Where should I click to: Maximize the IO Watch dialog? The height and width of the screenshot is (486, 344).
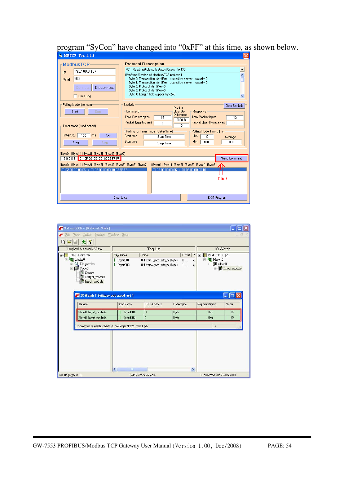click(x=232, y=296)
